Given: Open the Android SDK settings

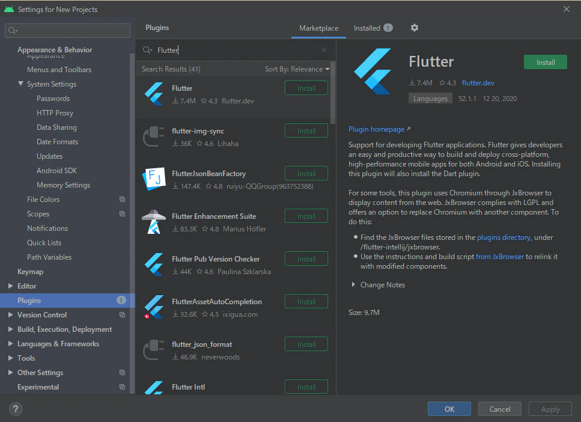Looking at the screenshot, I should point(56,171).
